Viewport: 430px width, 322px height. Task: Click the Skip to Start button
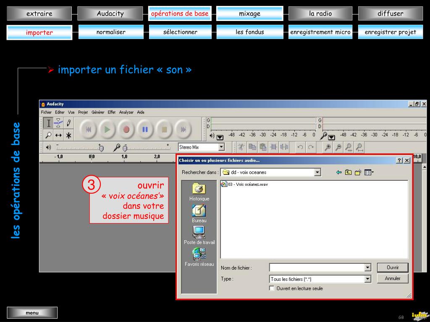[88, 129]
